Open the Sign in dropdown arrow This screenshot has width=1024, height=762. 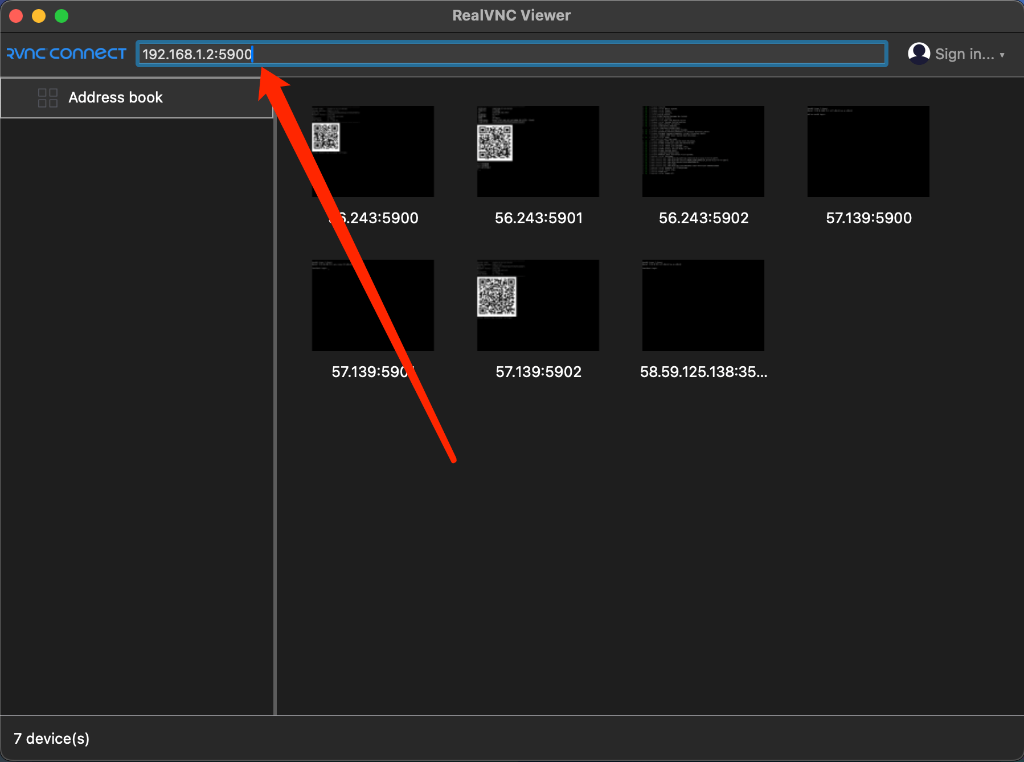point(1002,55)
